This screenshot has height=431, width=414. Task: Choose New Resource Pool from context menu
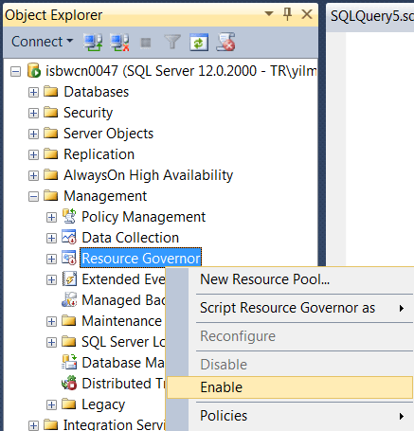coord(290,279)
